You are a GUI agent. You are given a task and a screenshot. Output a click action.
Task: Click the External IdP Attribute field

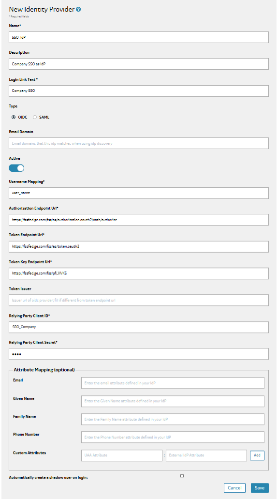coord(206,455)
